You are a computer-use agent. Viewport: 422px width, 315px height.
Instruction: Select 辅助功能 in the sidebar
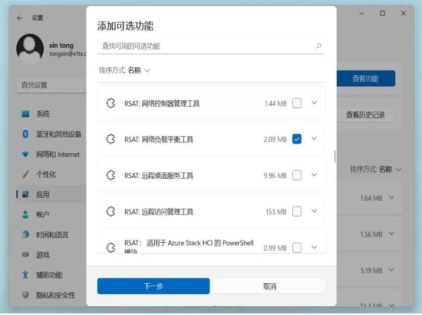[x=48, y=274]
